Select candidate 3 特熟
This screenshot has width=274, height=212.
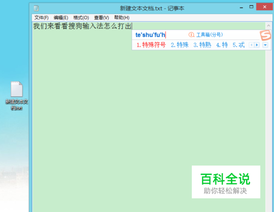pyautogui.click(x=202, y=45)
